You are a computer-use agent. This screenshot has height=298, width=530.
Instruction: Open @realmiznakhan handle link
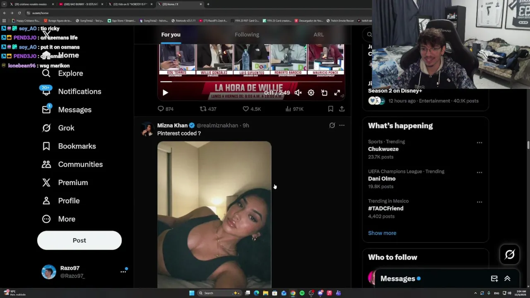tap(217, 125)
